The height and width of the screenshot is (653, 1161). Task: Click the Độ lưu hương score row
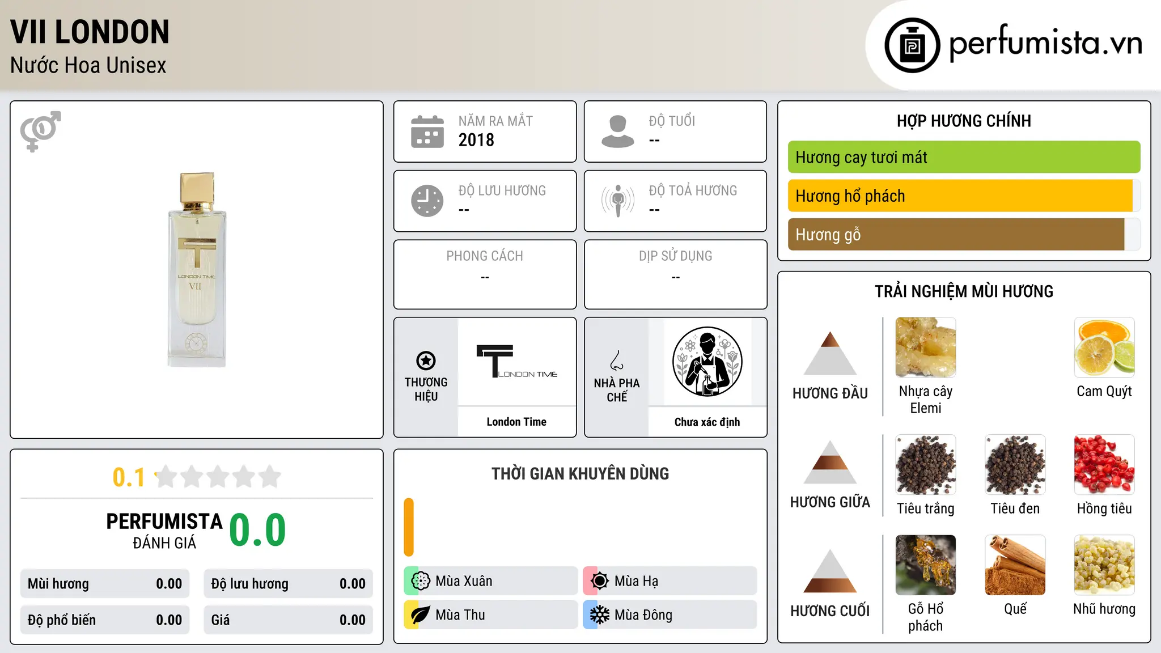click(288, 584)
